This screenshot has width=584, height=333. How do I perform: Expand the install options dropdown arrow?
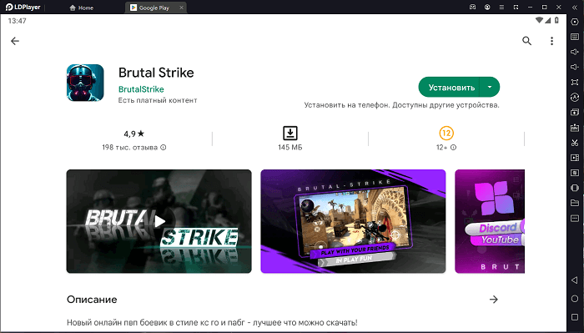(x=490, y=87)
